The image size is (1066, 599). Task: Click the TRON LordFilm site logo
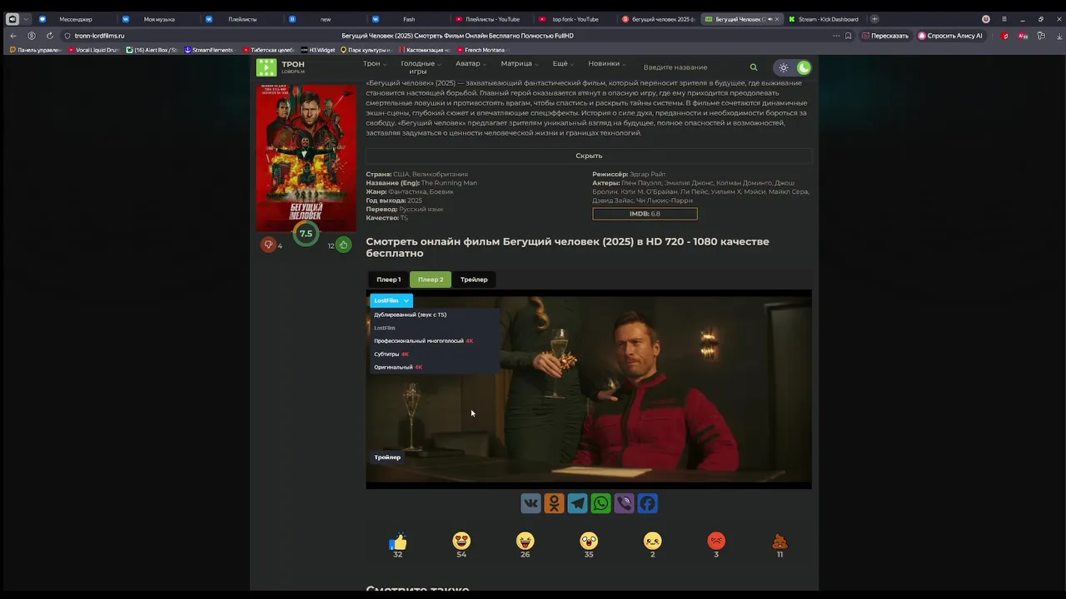[281, 67]
